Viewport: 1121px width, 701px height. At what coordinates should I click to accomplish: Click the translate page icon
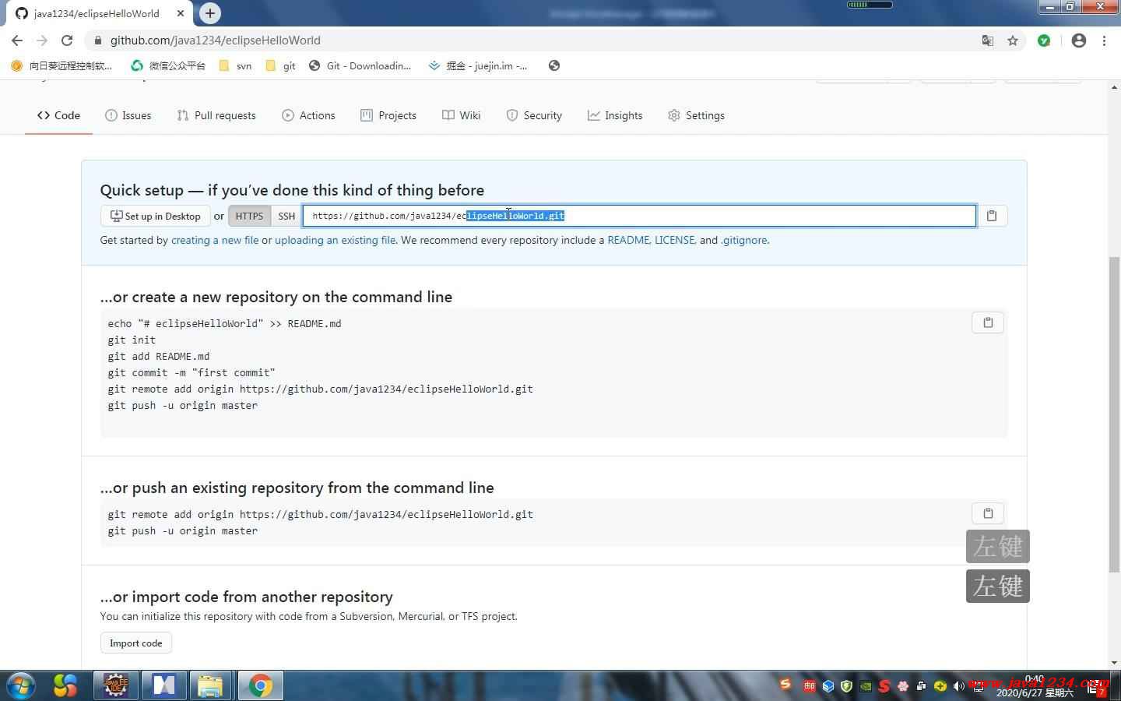pyautogui.click(x=987, y=41)
